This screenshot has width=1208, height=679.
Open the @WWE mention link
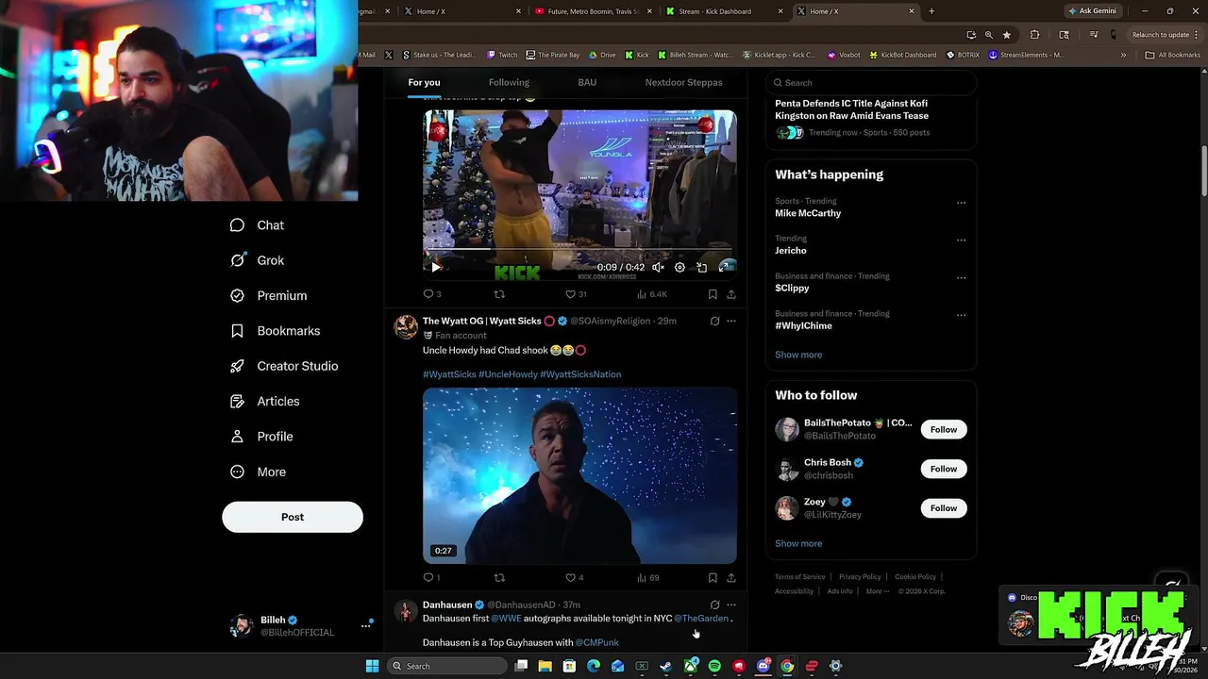[x=506, y=619]
